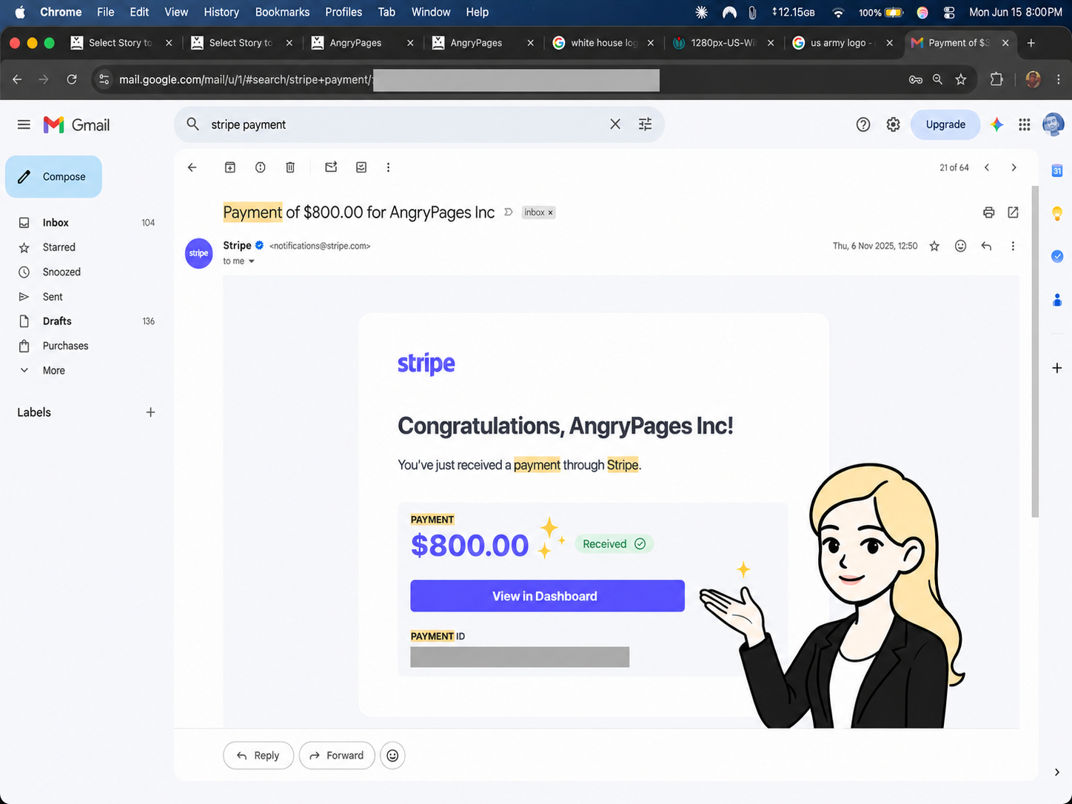Open Google account avatar
This screenshot has height=804, width=1072.
pyautogui.click(x=1053, y=124)
